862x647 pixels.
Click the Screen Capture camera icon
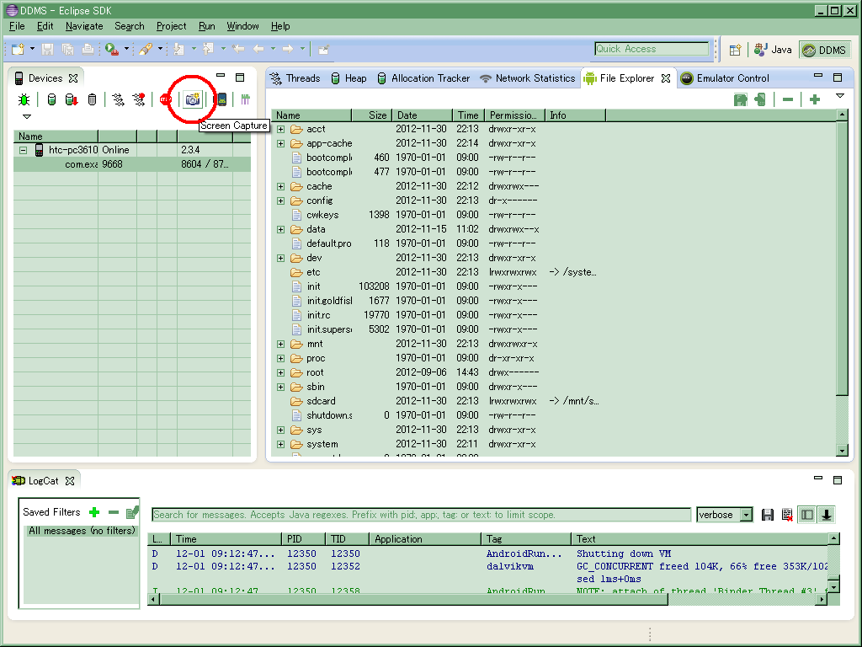193,99
